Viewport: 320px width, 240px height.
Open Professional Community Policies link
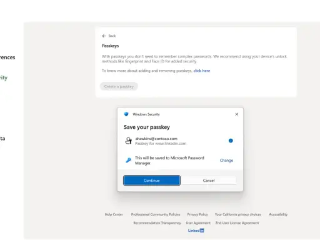coord(156,214)
